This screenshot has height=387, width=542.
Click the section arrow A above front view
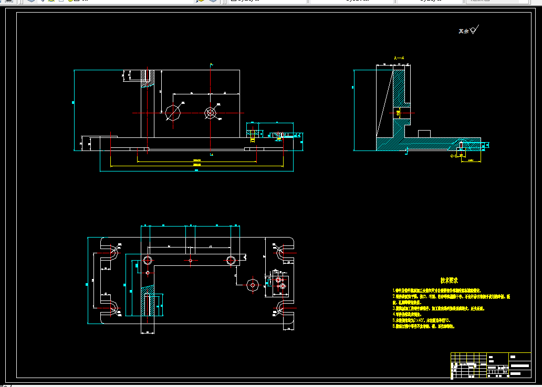click(x=211, y=64)
